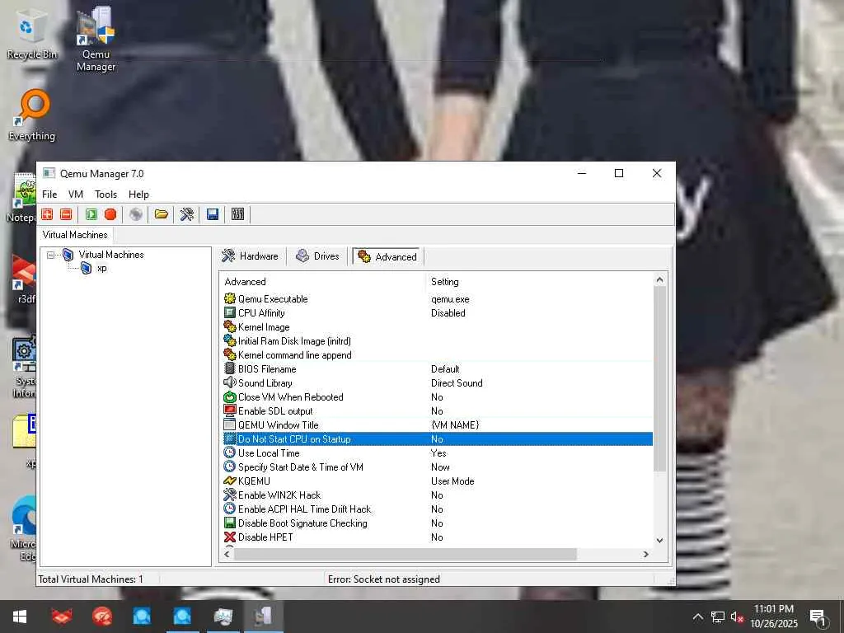Click the {VM NAME} setting value

click(x=455, y=424)
